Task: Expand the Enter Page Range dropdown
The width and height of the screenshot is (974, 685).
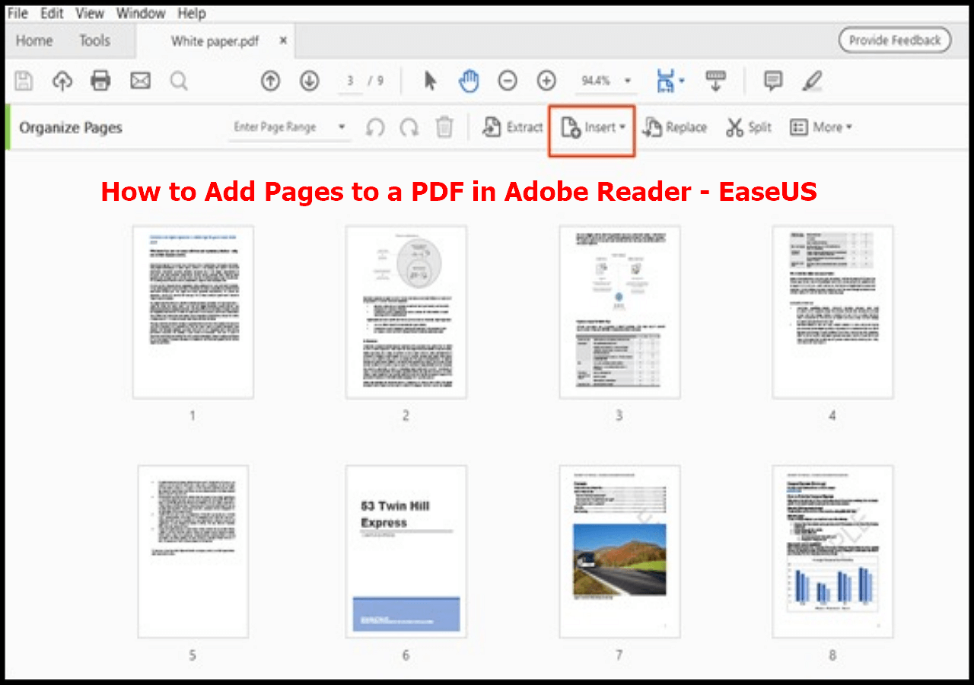Action: (x=342, y=127)
